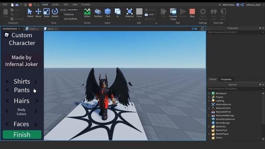Click the Lock tool
265x149 pixels.
(x=150, y=14)
